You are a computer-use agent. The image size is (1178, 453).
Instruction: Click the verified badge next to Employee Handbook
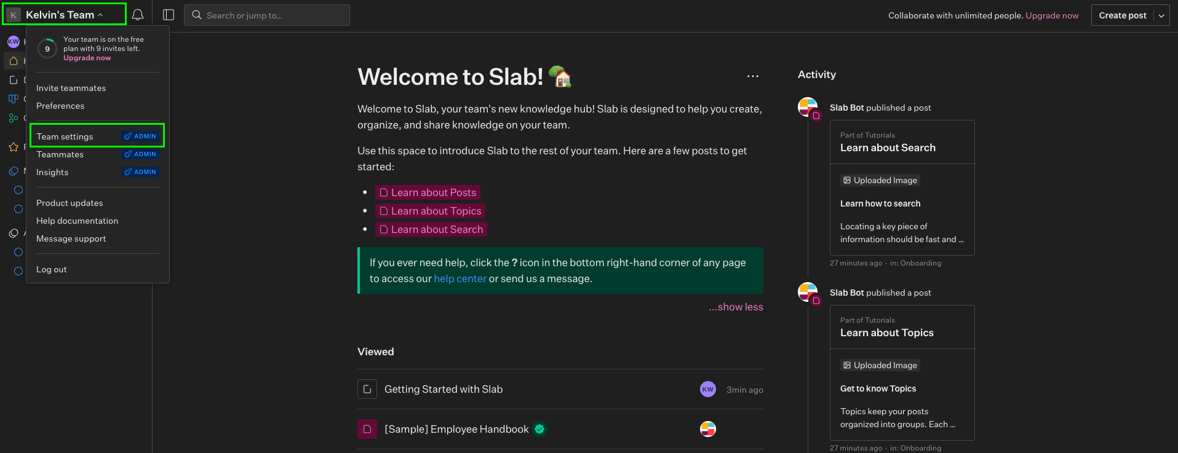point(539,429)
